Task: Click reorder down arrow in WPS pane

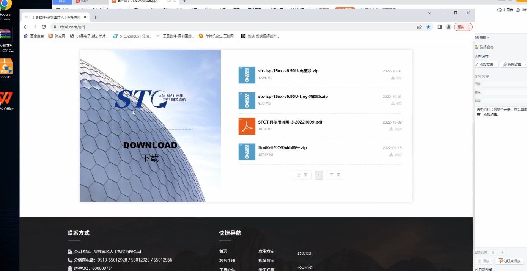Action: click(502, 252)
